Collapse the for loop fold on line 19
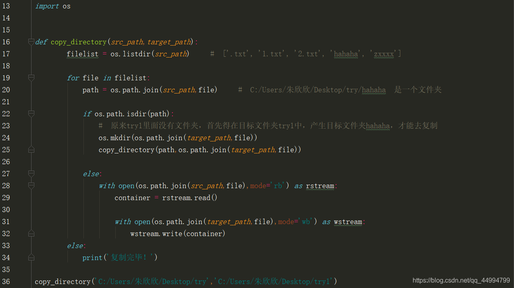The image size is (514, 288). (31, 78)
